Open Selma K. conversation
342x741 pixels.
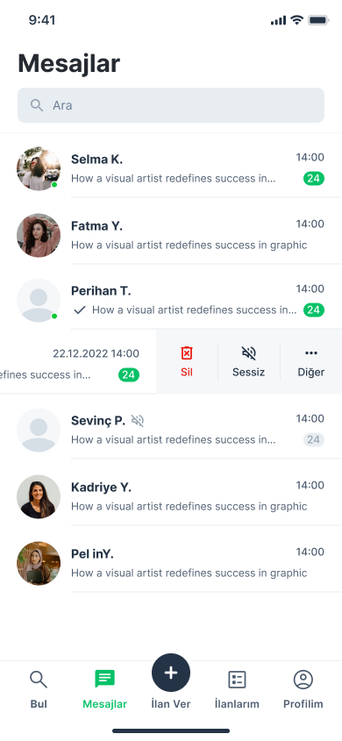(x=171, y=168)
